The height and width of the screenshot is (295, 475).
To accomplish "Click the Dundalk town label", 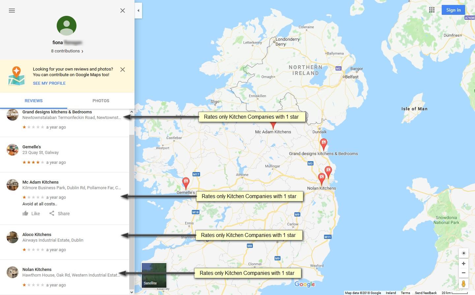I will point(319,132).
